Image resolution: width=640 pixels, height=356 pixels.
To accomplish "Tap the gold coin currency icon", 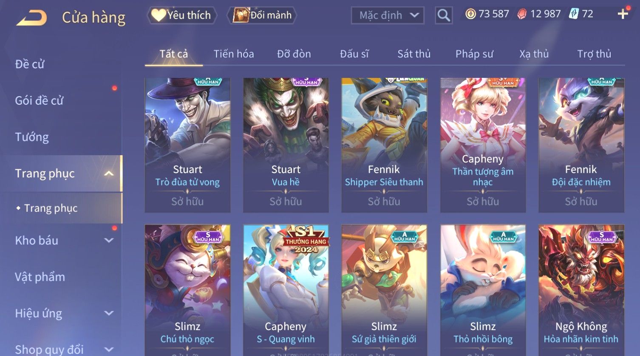I will click(470, 14).
